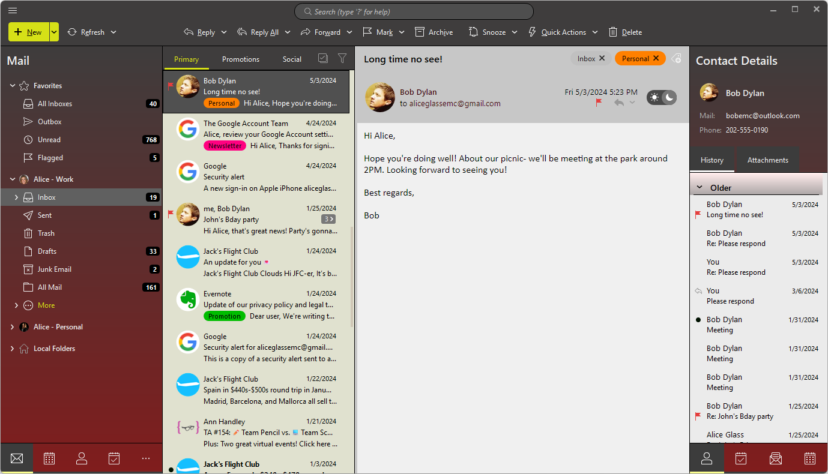Open the Attachments tab in Contact Details
The width and height of the screenshot is (828, 474).
(x=767, y=160)
